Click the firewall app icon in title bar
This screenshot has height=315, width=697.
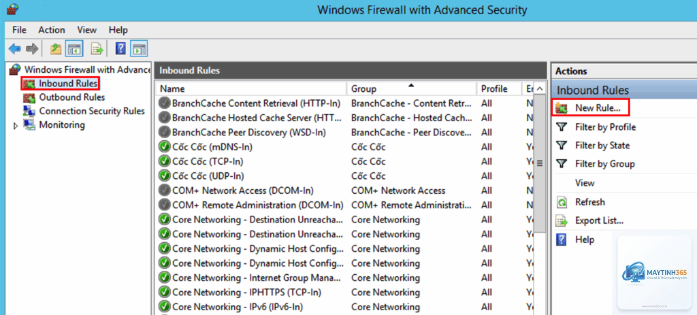[x=12, y=10]
